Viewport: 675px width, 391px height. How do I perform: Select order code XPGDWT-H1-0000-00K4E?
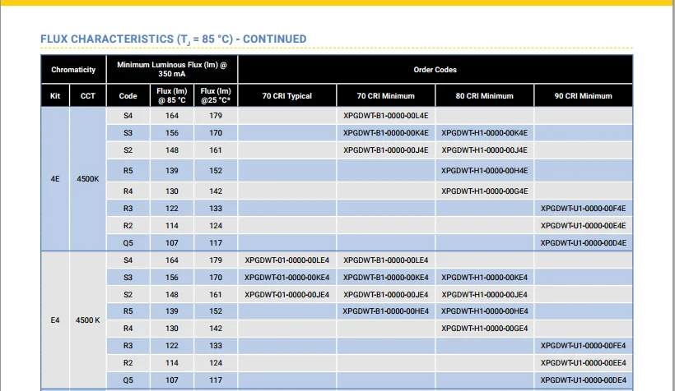484,132
